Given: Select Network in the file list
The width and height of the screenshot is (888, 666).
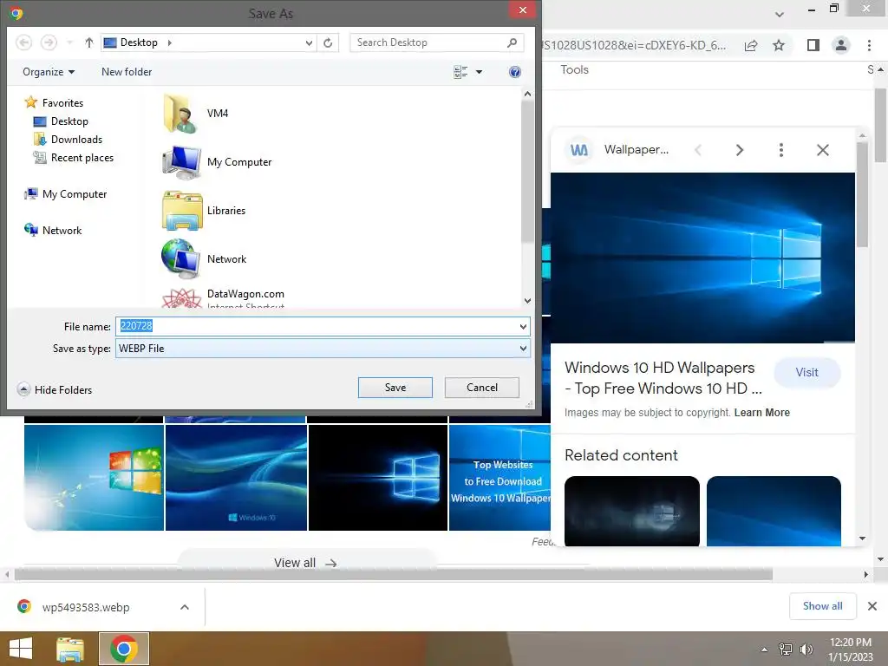Looking at the screenshot, I should click(x=204, y=259).
